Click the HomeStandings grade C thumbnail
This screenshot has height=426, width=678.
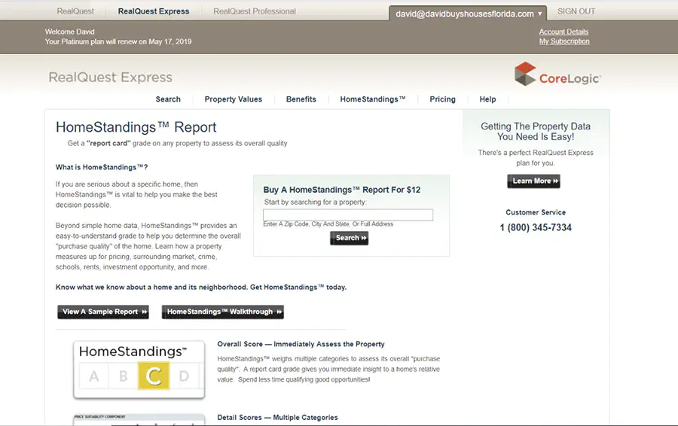click(x=139, y=370)
